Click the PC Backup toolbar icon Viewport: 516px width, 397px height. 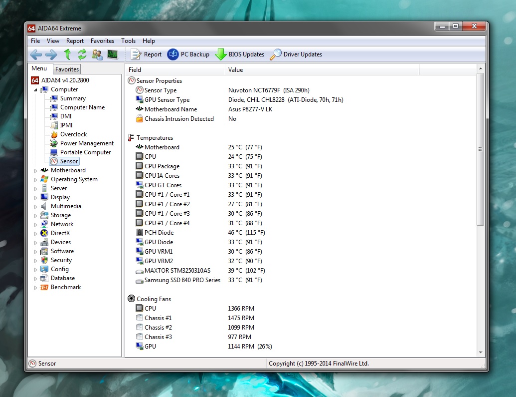pos(173,54)
